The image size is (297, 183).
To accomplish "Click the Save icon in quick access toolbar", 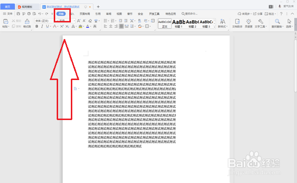I will (19, 14).
